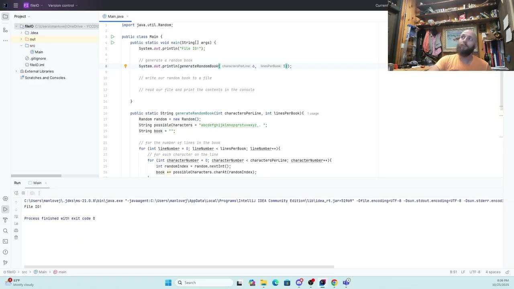Click "Process finished with exit code 0" text
This screenshot has height=289, width=514.
click(59, 219)
